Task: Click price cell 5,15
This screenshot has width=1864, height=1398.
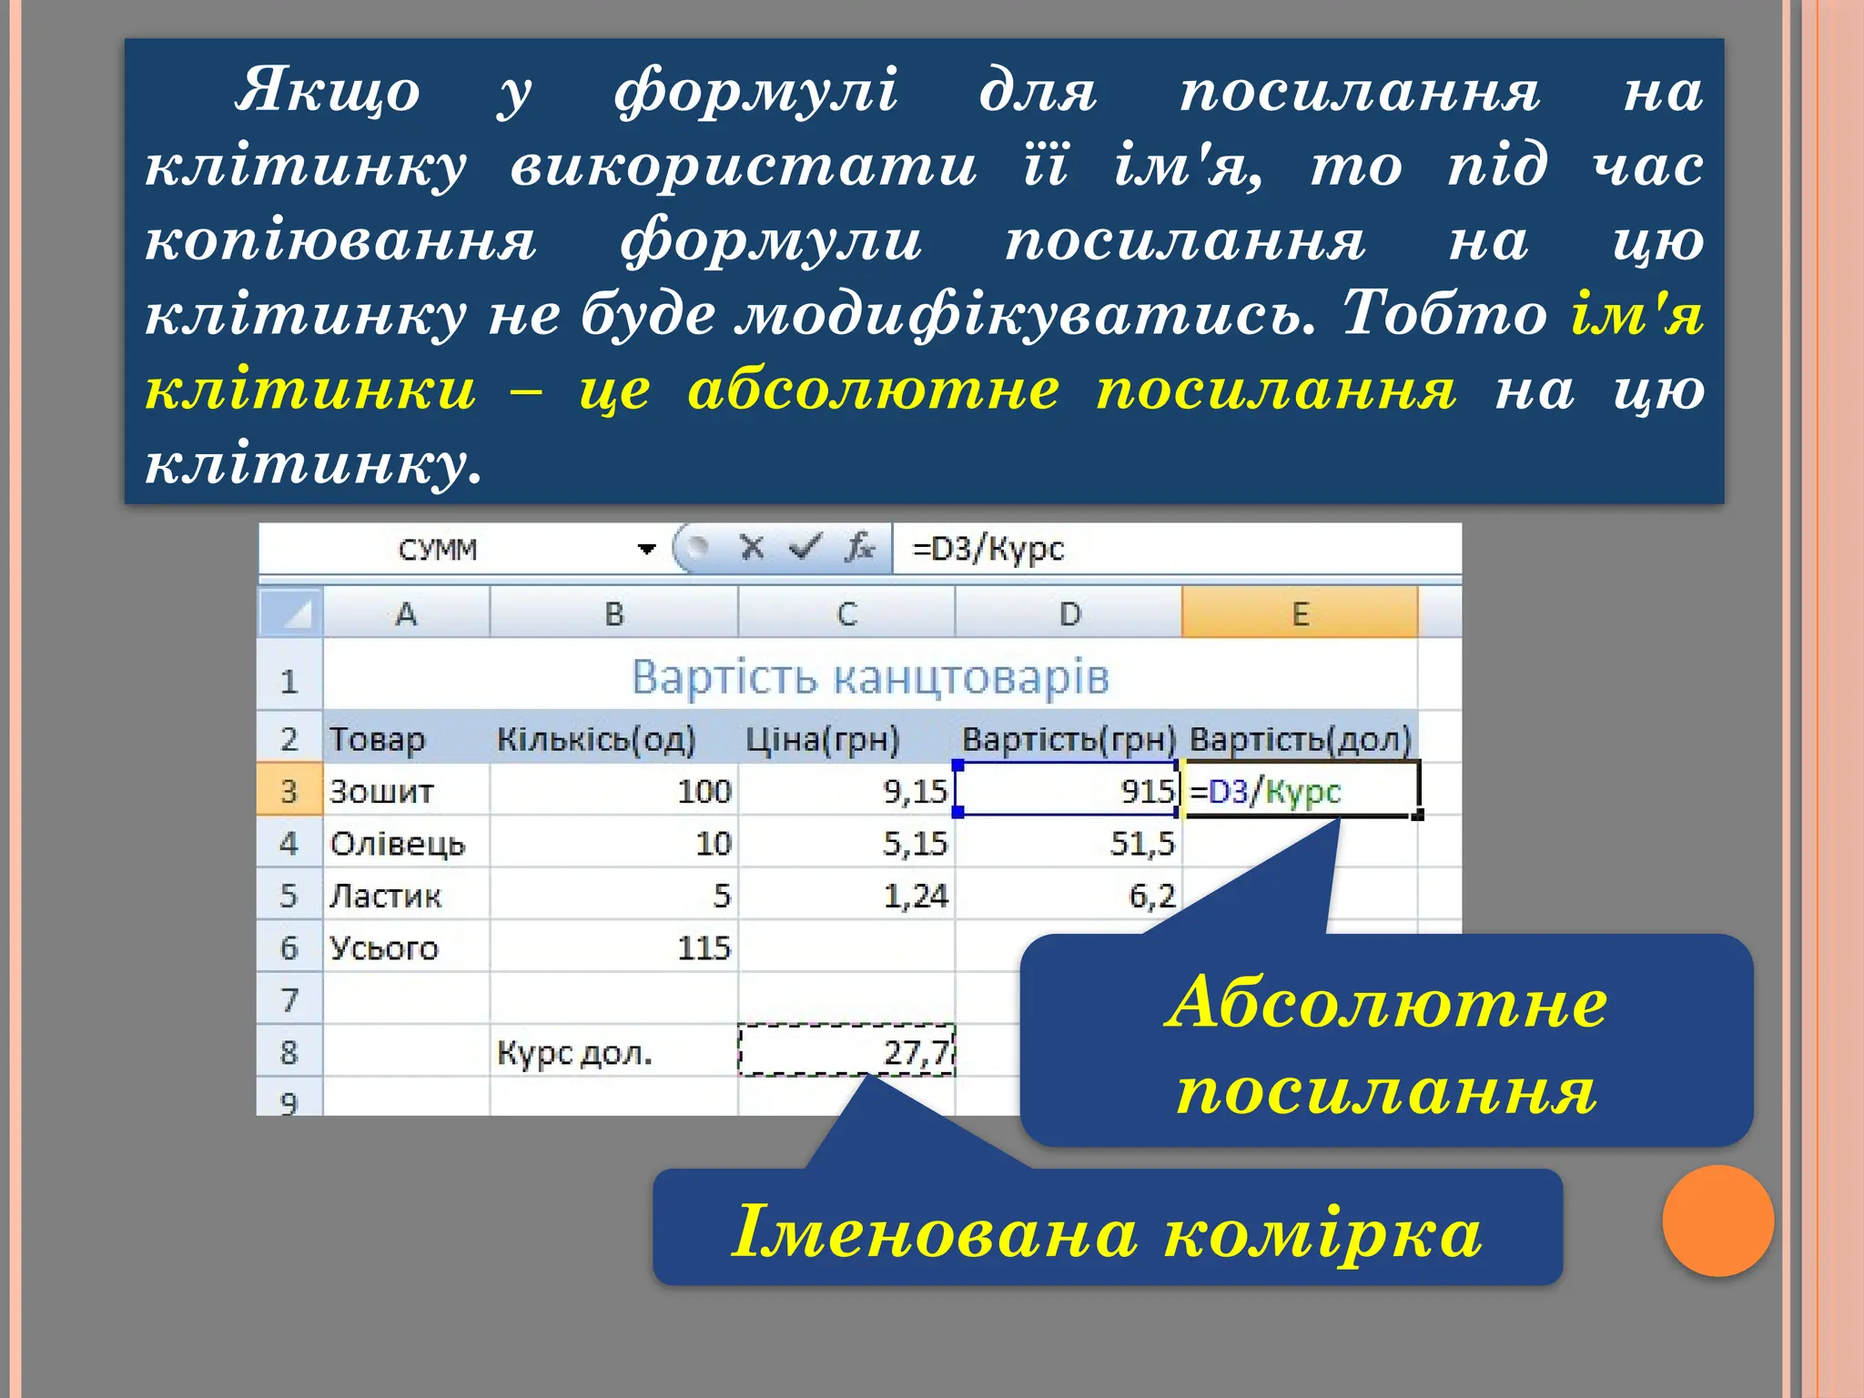Action: [847, 842]
